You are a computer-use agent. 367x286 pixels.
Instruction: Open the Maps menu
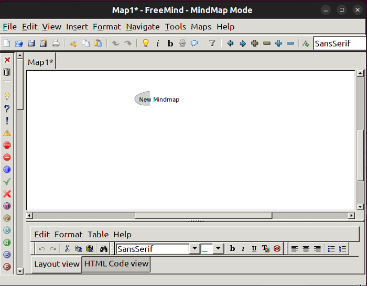[201, 27]
